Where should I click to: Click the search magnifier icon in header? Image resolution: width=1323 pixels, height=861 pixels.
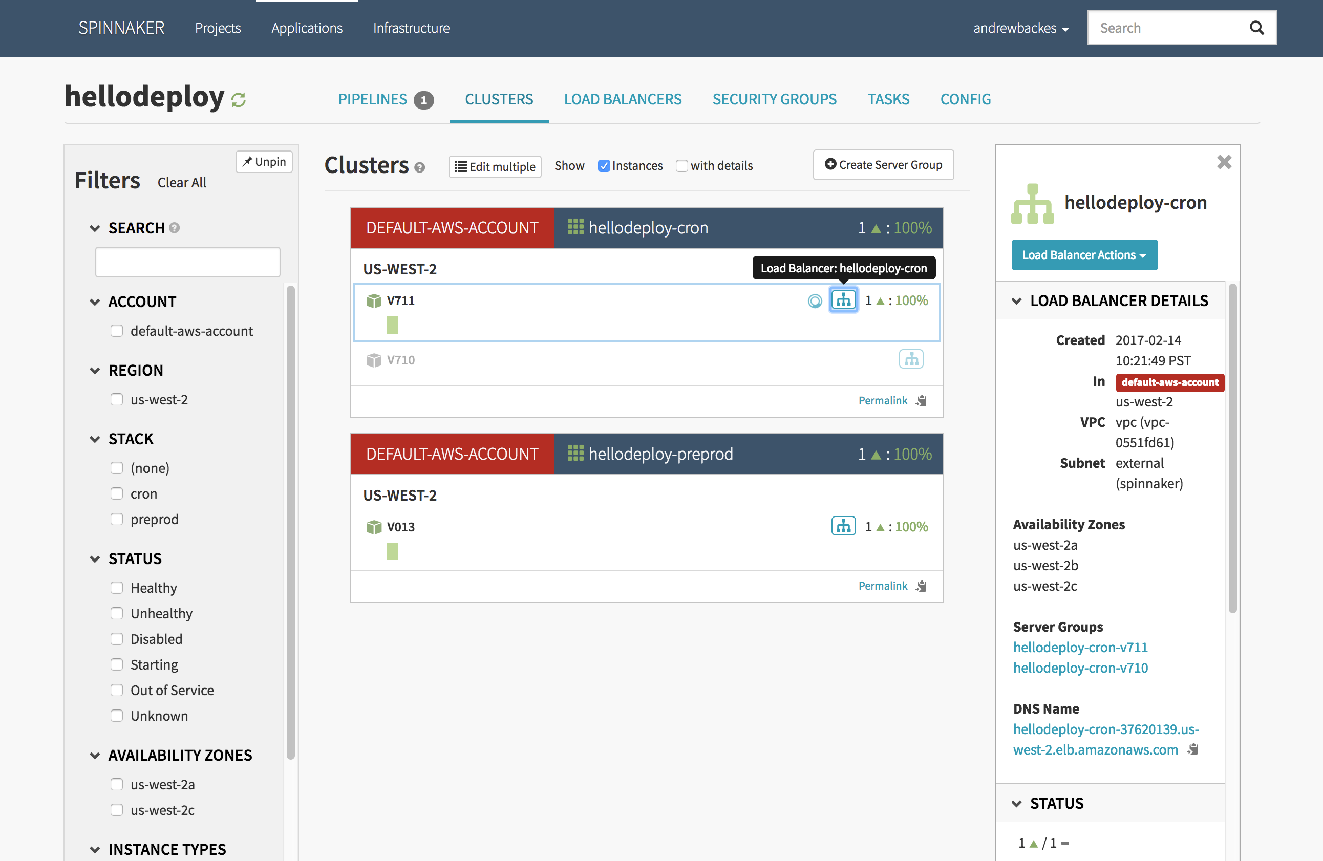click(x=1256, y=28)
